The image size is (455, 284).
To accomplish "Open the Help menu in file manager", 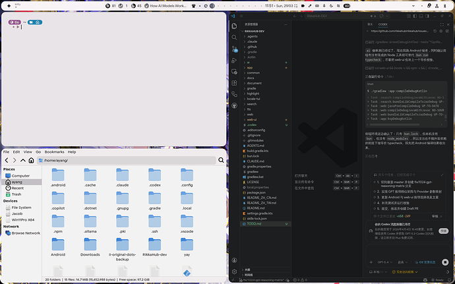I will tap(72, 152).
